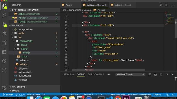Screen dimensions: 177x99
Task: Select index.js src/components/Result in Open Editors
Action: pos(34,21)
